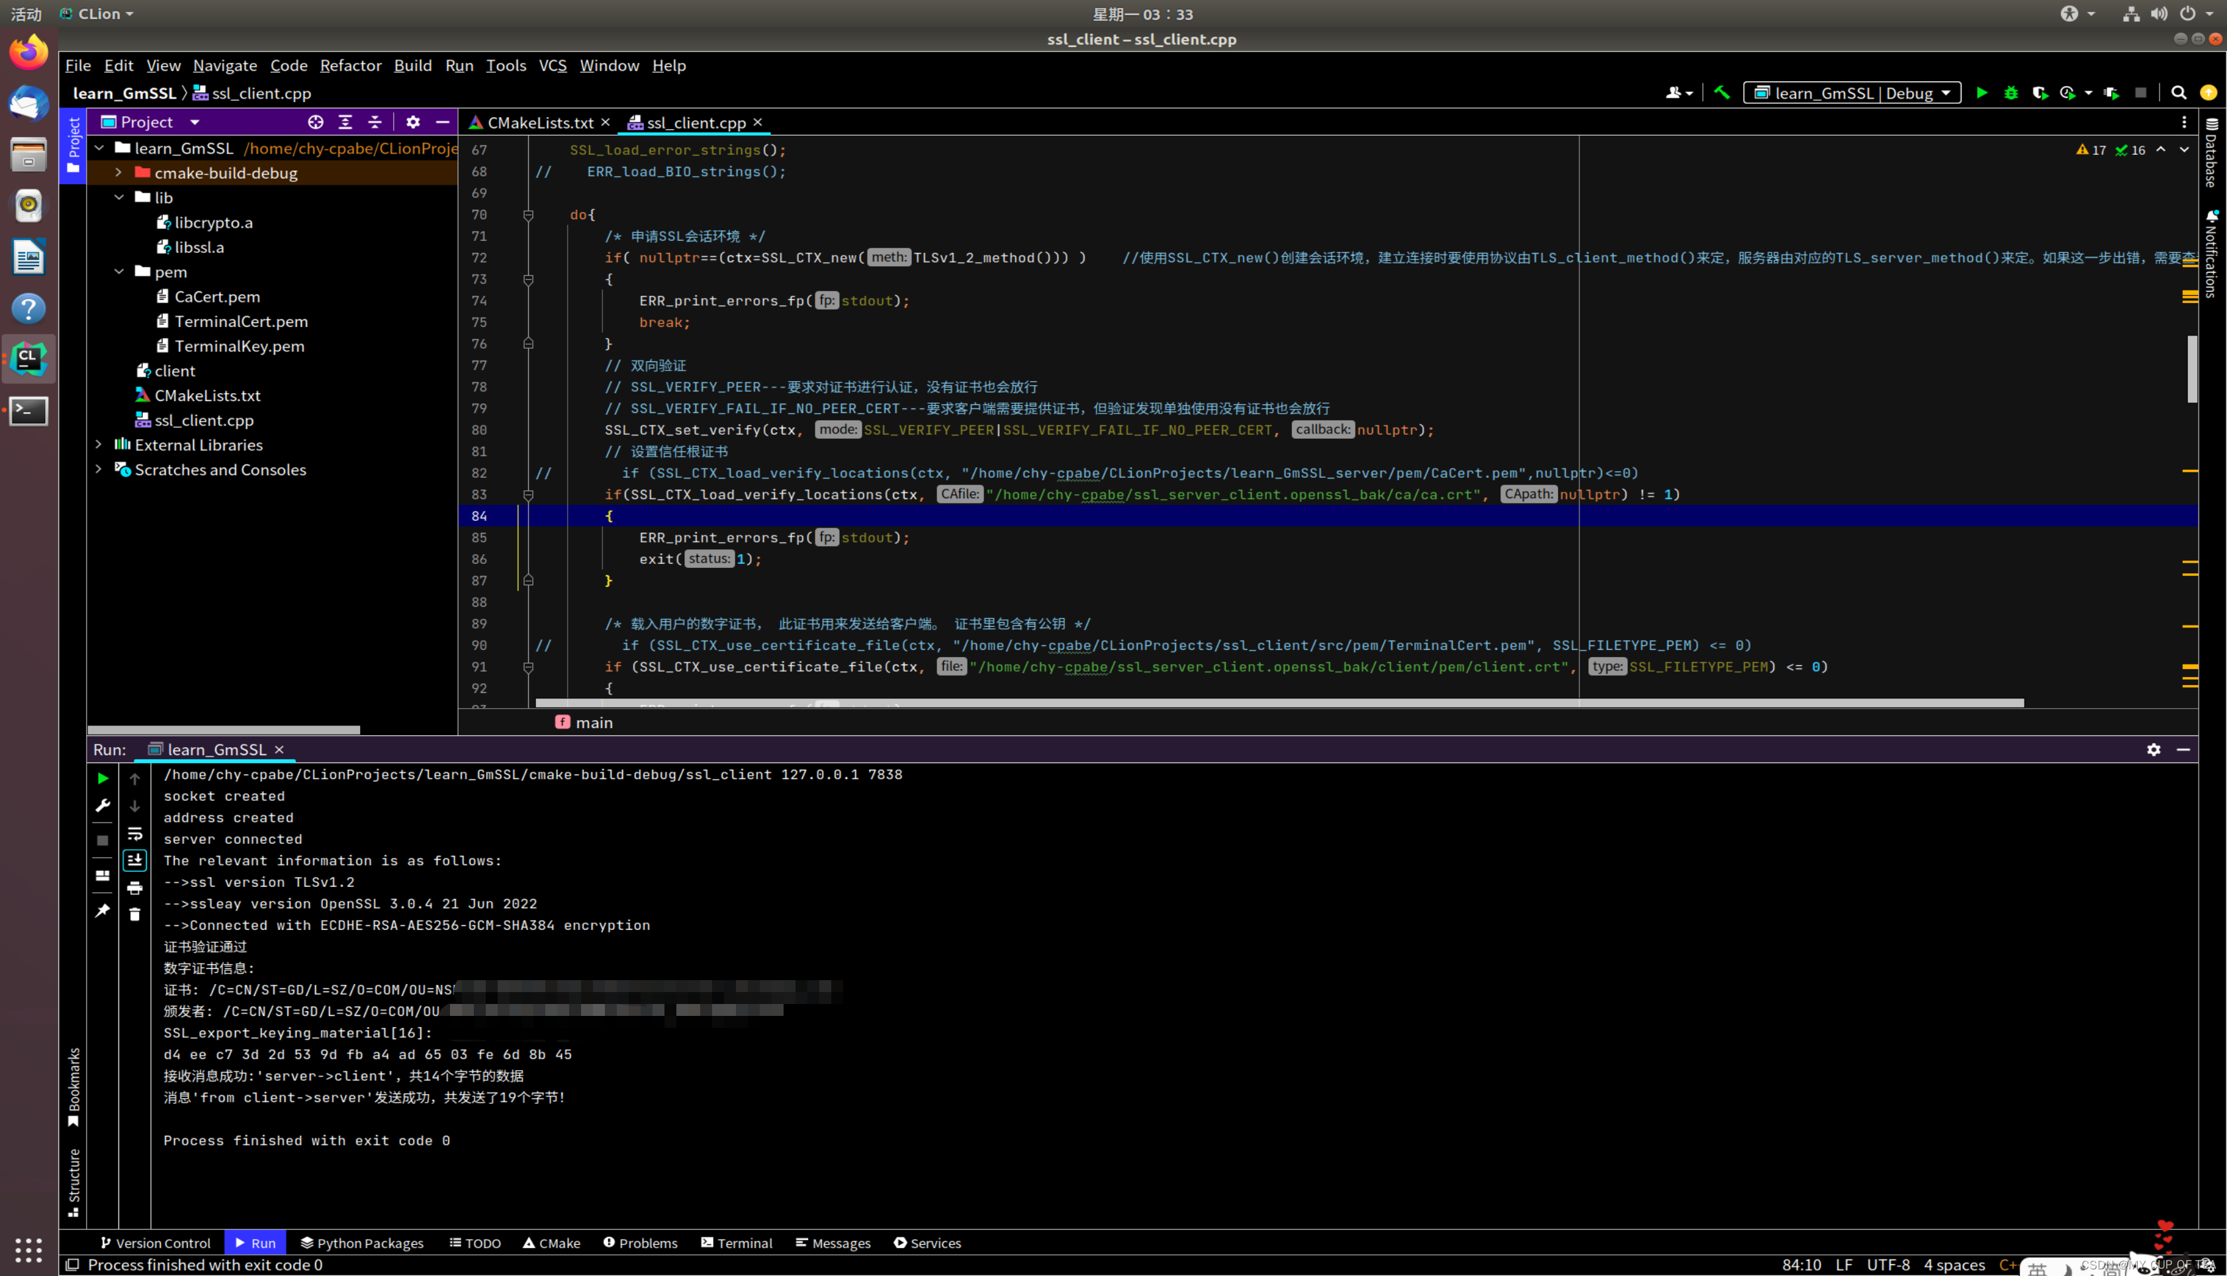Viewport: 2227px width, 1276px height.
Task: Open CLion from Ubuntu dock
Action: (x=28, y=359)
